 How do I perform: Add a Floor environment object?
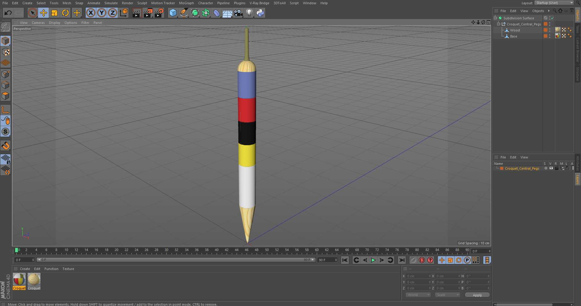[227, 13]
